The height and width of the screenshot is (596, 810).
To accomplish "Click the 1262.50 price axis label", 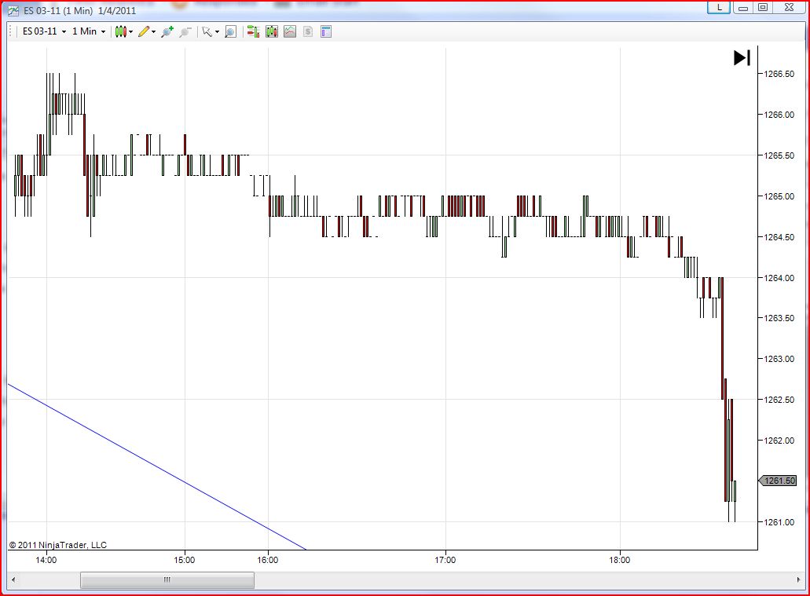I will click(x=779, y=400).
